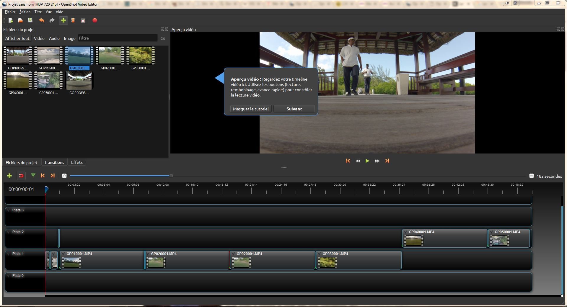
Task: Click the red Export Video button
Action: point(95,20)
